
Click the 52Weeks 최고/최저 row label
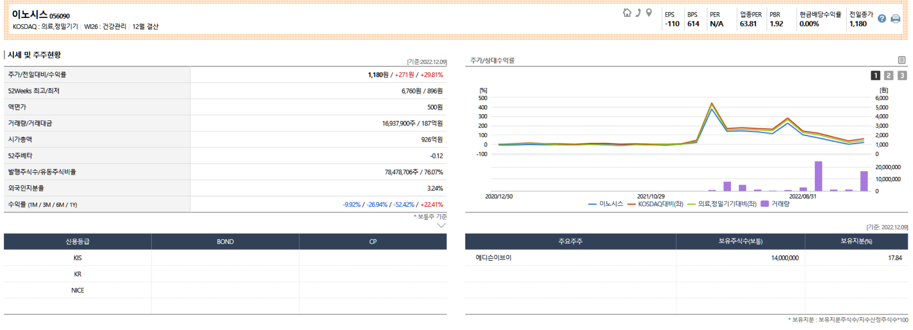(34, 91)
